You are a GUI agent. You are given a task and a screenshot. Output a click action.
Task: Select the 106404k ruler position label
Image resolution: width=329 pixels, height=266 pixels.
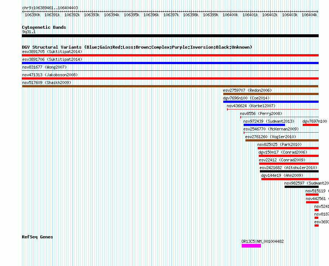pos(309,15)
